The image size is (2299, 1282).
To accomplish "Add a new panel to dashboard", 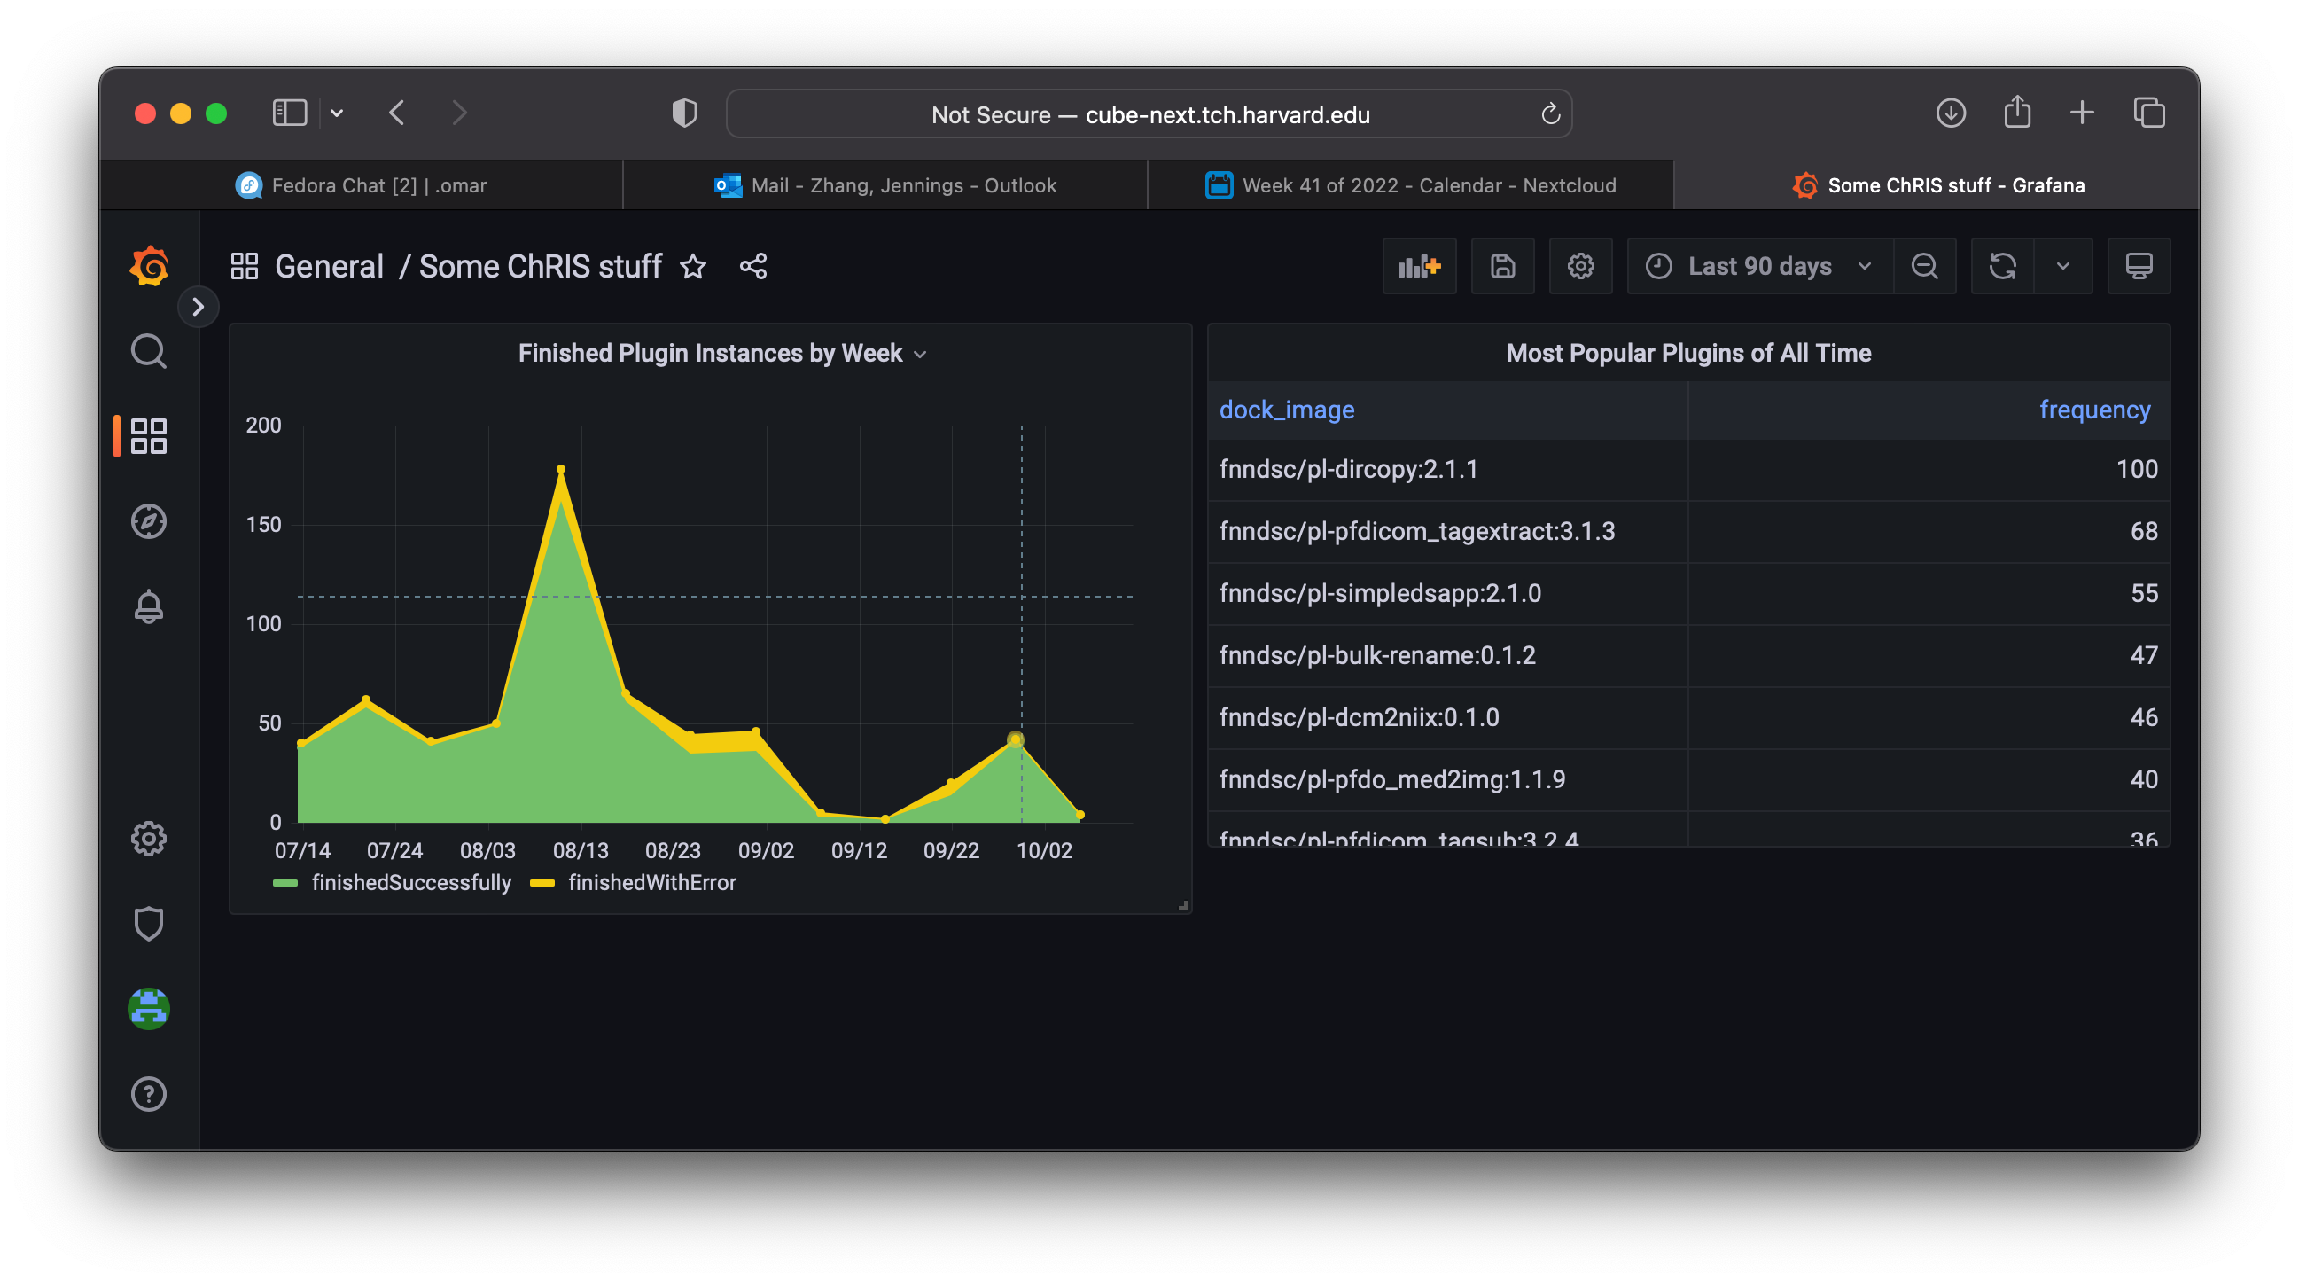I will 1418,265.
